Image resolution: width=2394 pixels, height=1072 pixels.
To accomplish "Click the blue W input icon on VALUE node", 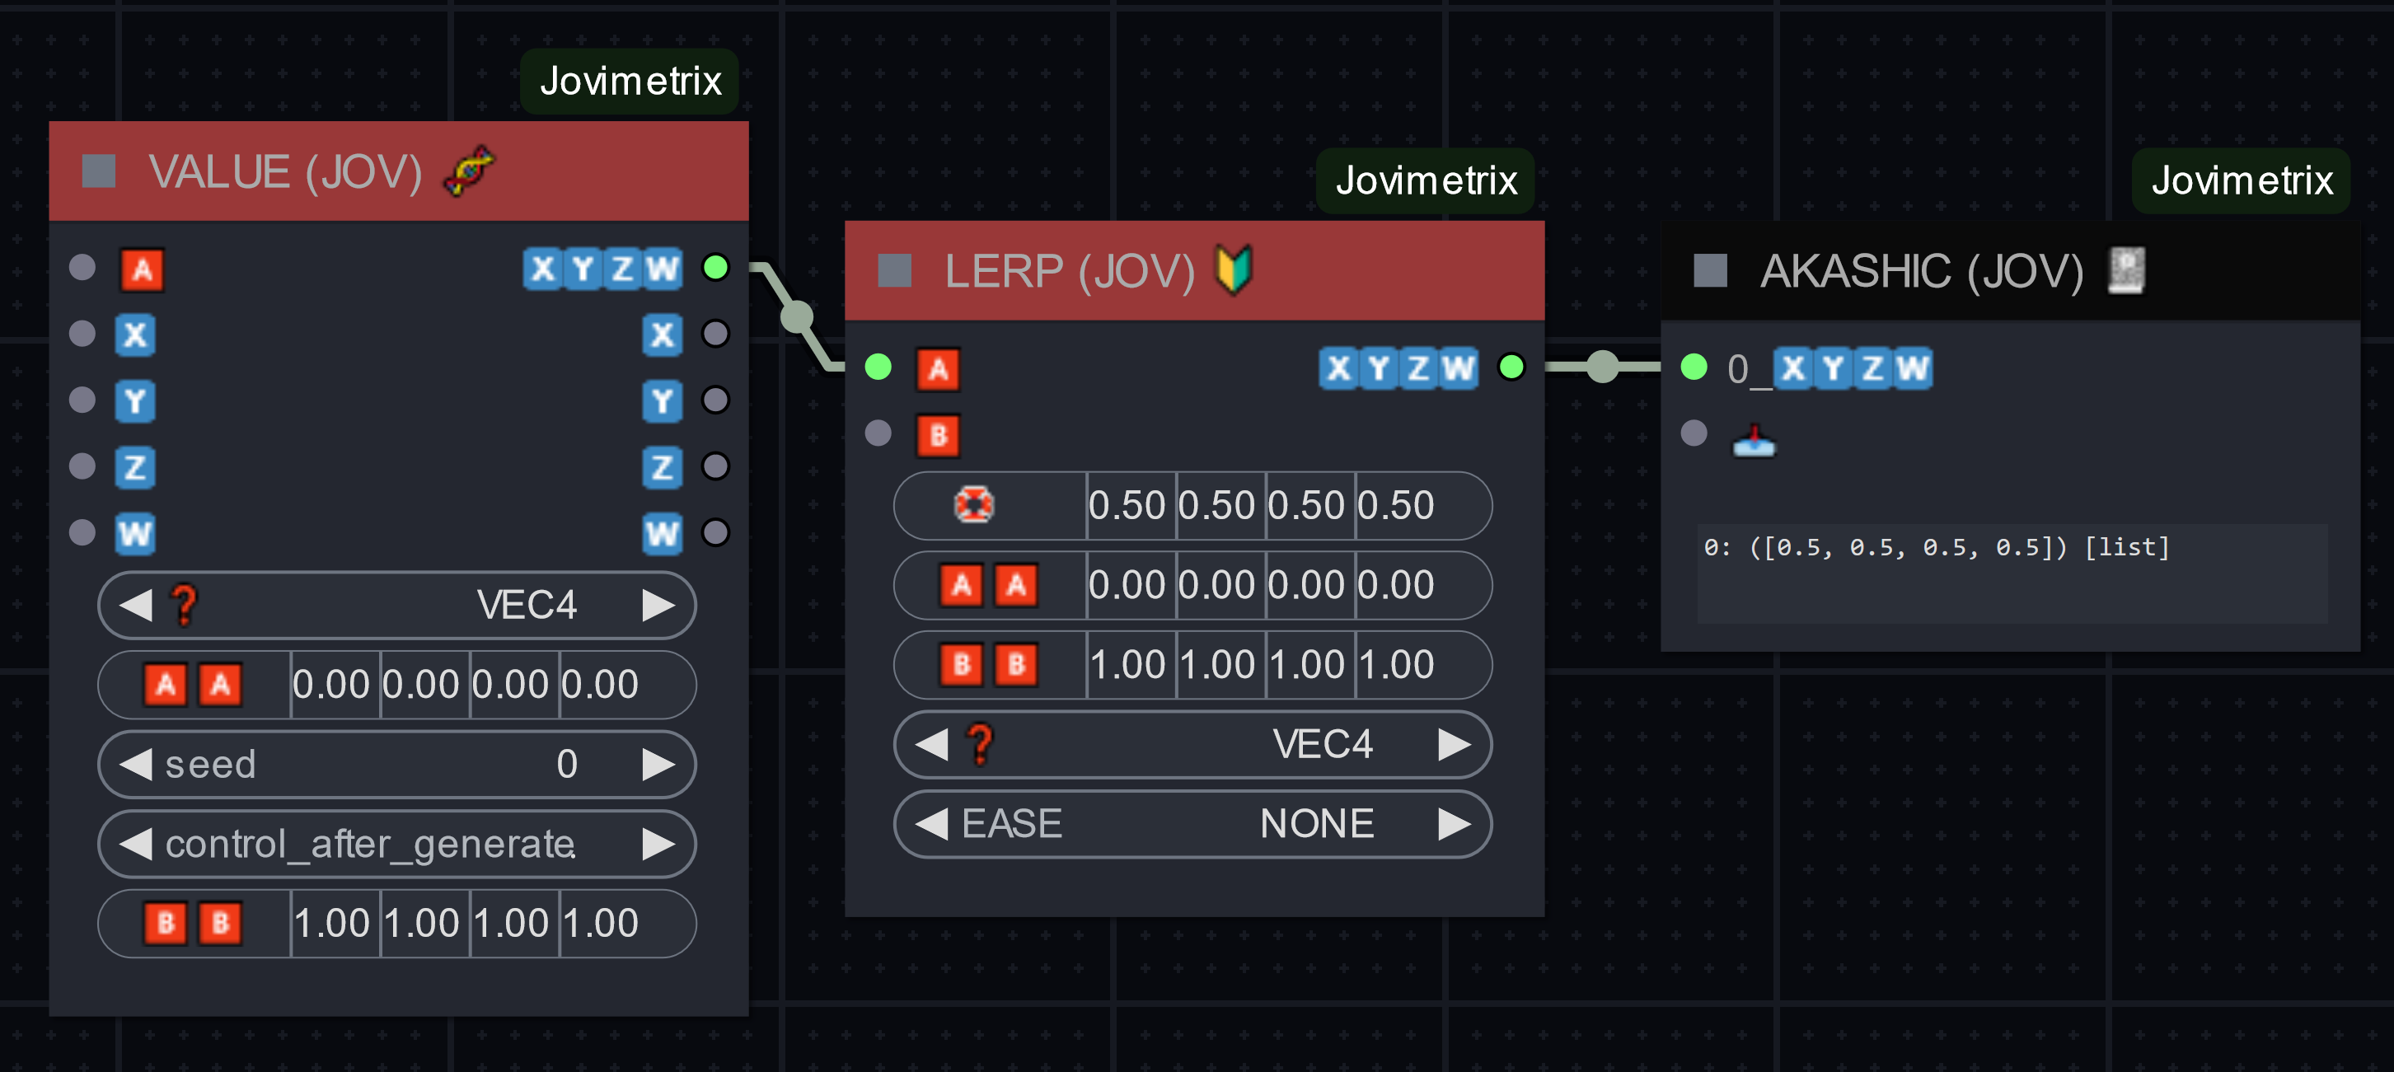I will pos(135,533).
